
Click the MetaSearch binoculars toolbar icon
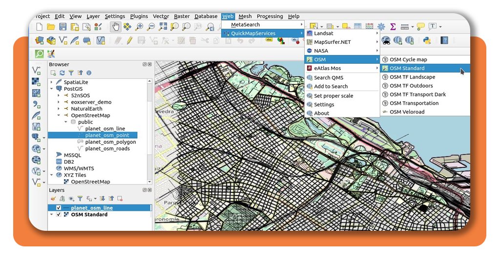point(386,40)
